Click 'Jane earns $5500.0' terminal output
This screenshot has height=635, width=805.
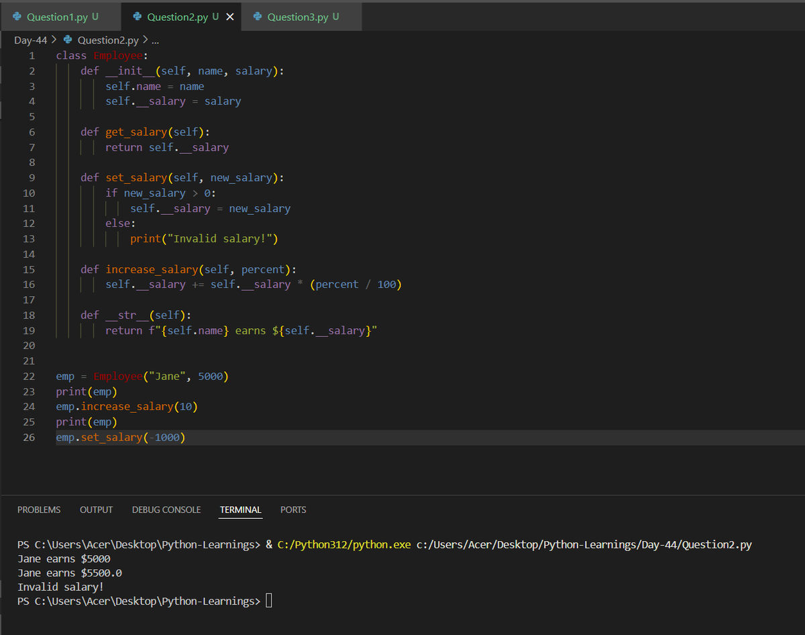70,573
